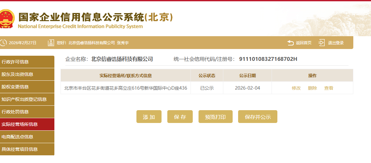This screenshot has width=371, height=163.
Task: Click credit code 91110108327168702H
Action: tap(268, 59)
